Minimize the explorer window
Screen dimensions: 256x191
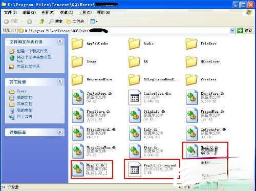click(236, 5)
